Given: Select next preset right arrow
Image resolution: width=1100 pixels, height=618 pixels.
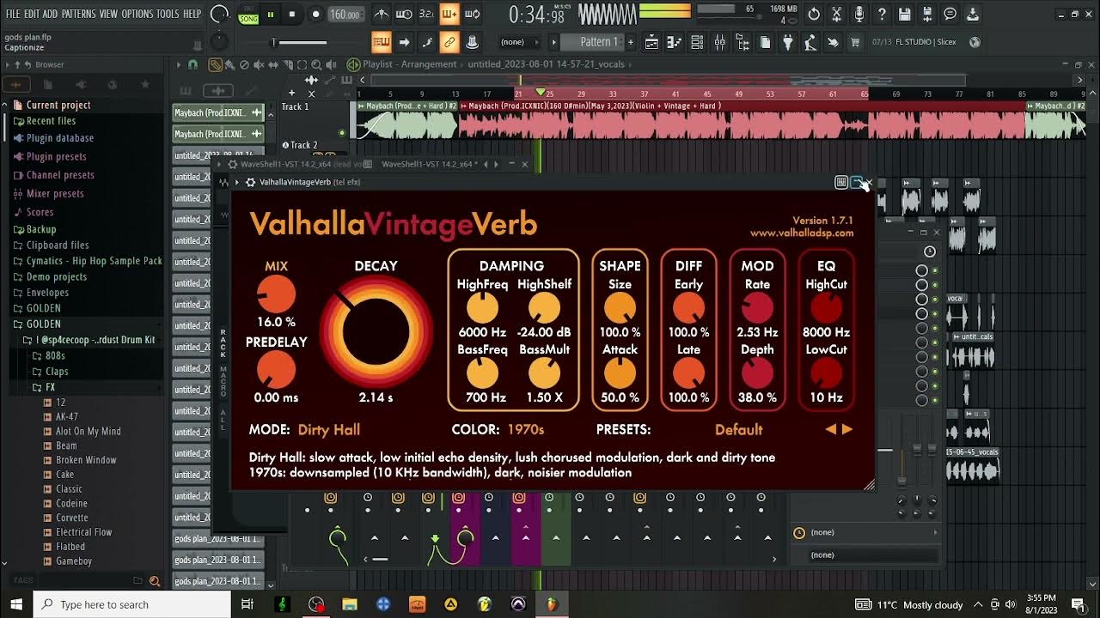Looking at the screenshot, I should coord(847,429).
